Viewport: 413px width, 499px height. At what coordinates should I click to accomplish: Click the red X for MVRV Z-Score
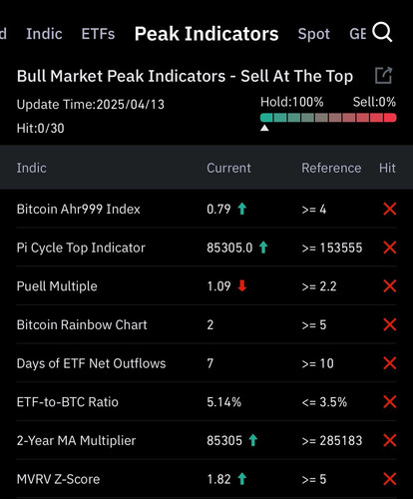point(390,479)
